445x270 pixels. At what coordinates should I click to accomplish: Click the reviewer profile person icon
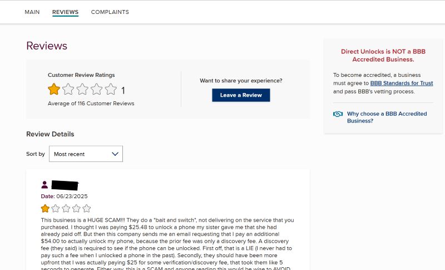(x=44, y=185)
